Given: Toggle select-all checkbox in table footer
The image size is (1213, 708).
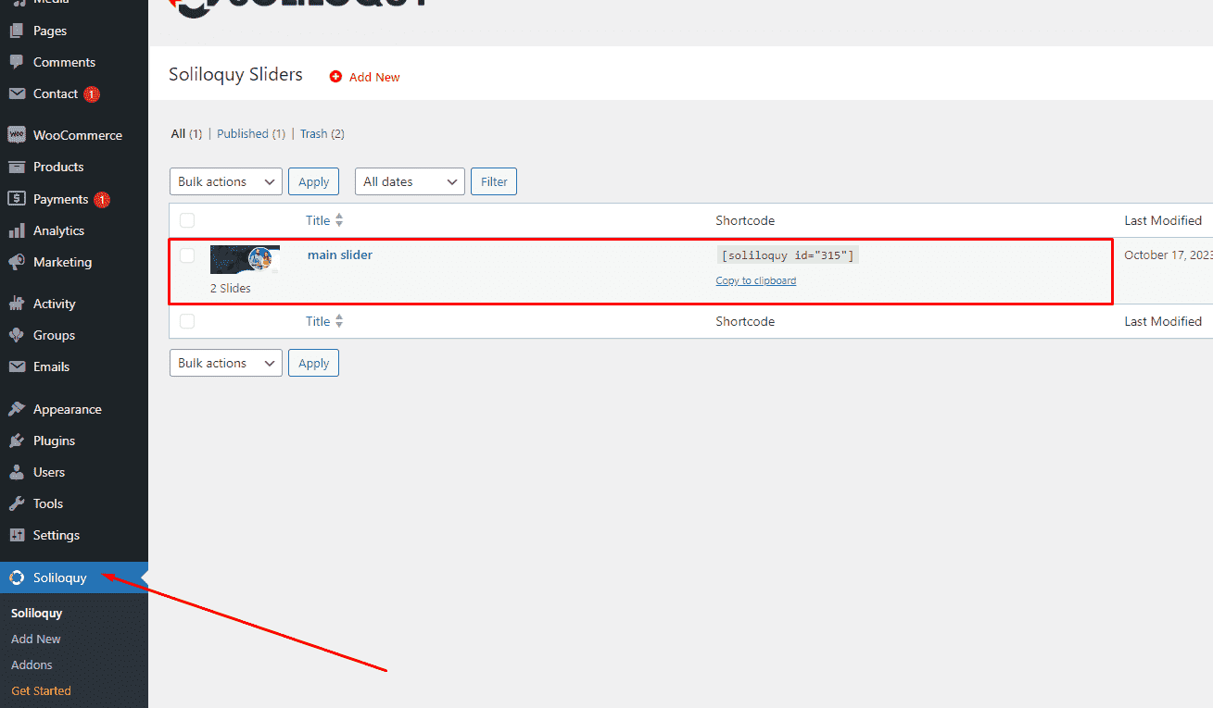Looking at the screenshot, I should pos(187,321).
